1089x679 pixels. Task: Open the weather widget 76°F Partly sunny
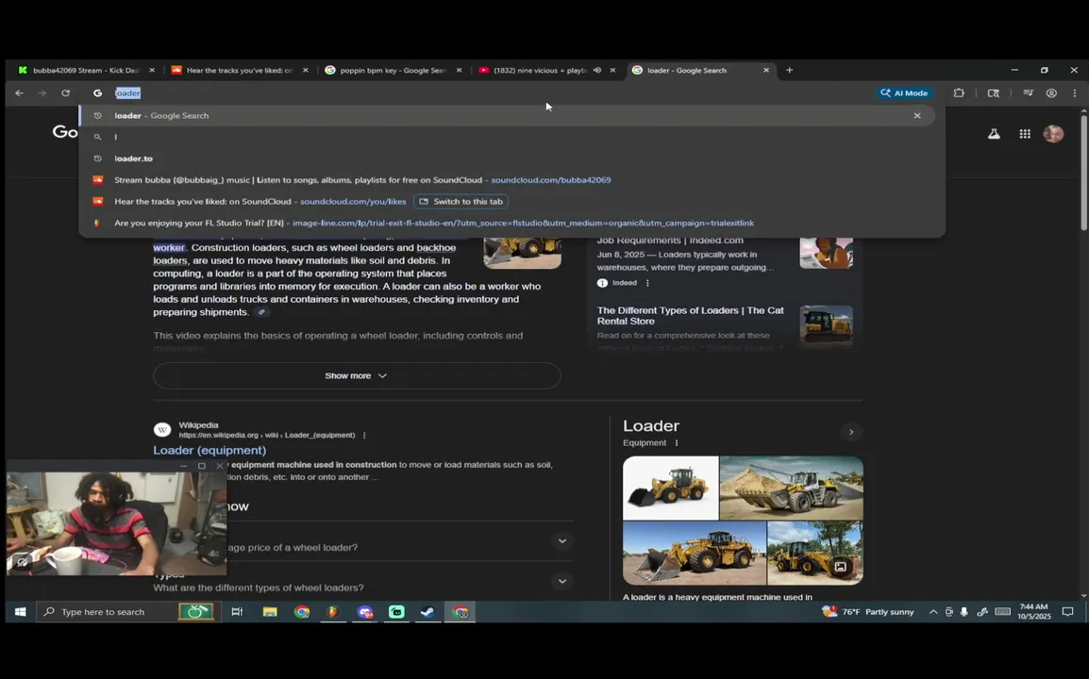[868, 612]
